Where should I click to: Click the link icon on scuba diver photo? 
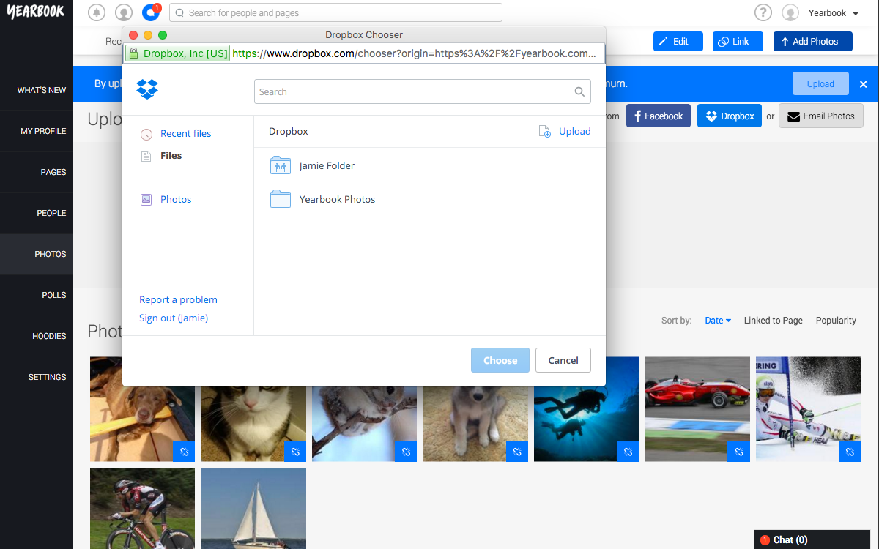[628, 451]
